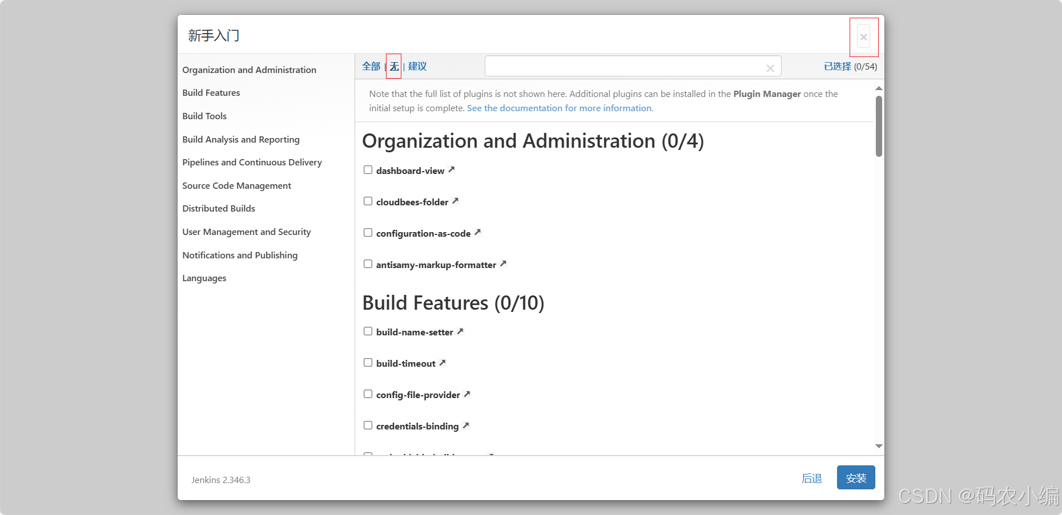Switch to Source Code Management section

point(236,185)
